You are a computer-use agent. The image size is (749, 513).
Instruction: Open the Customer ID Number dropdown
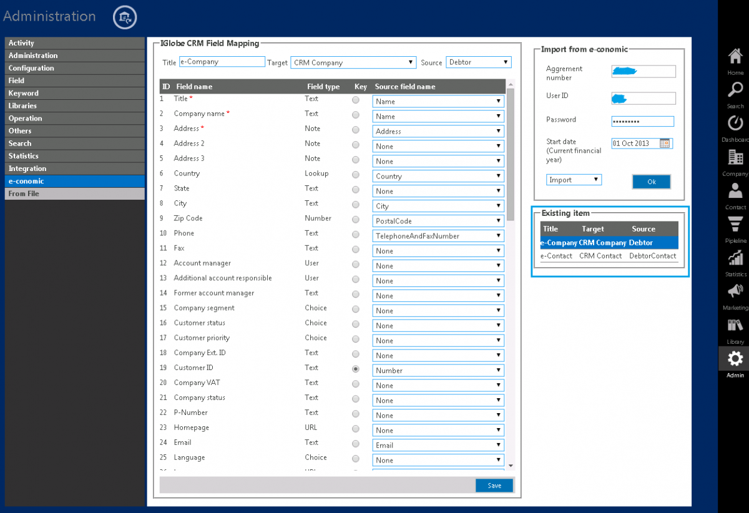coord(438,370)
